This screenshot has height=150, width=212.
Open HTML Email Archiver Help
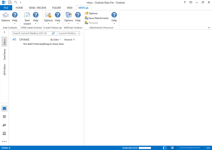[x=36, y=18]
